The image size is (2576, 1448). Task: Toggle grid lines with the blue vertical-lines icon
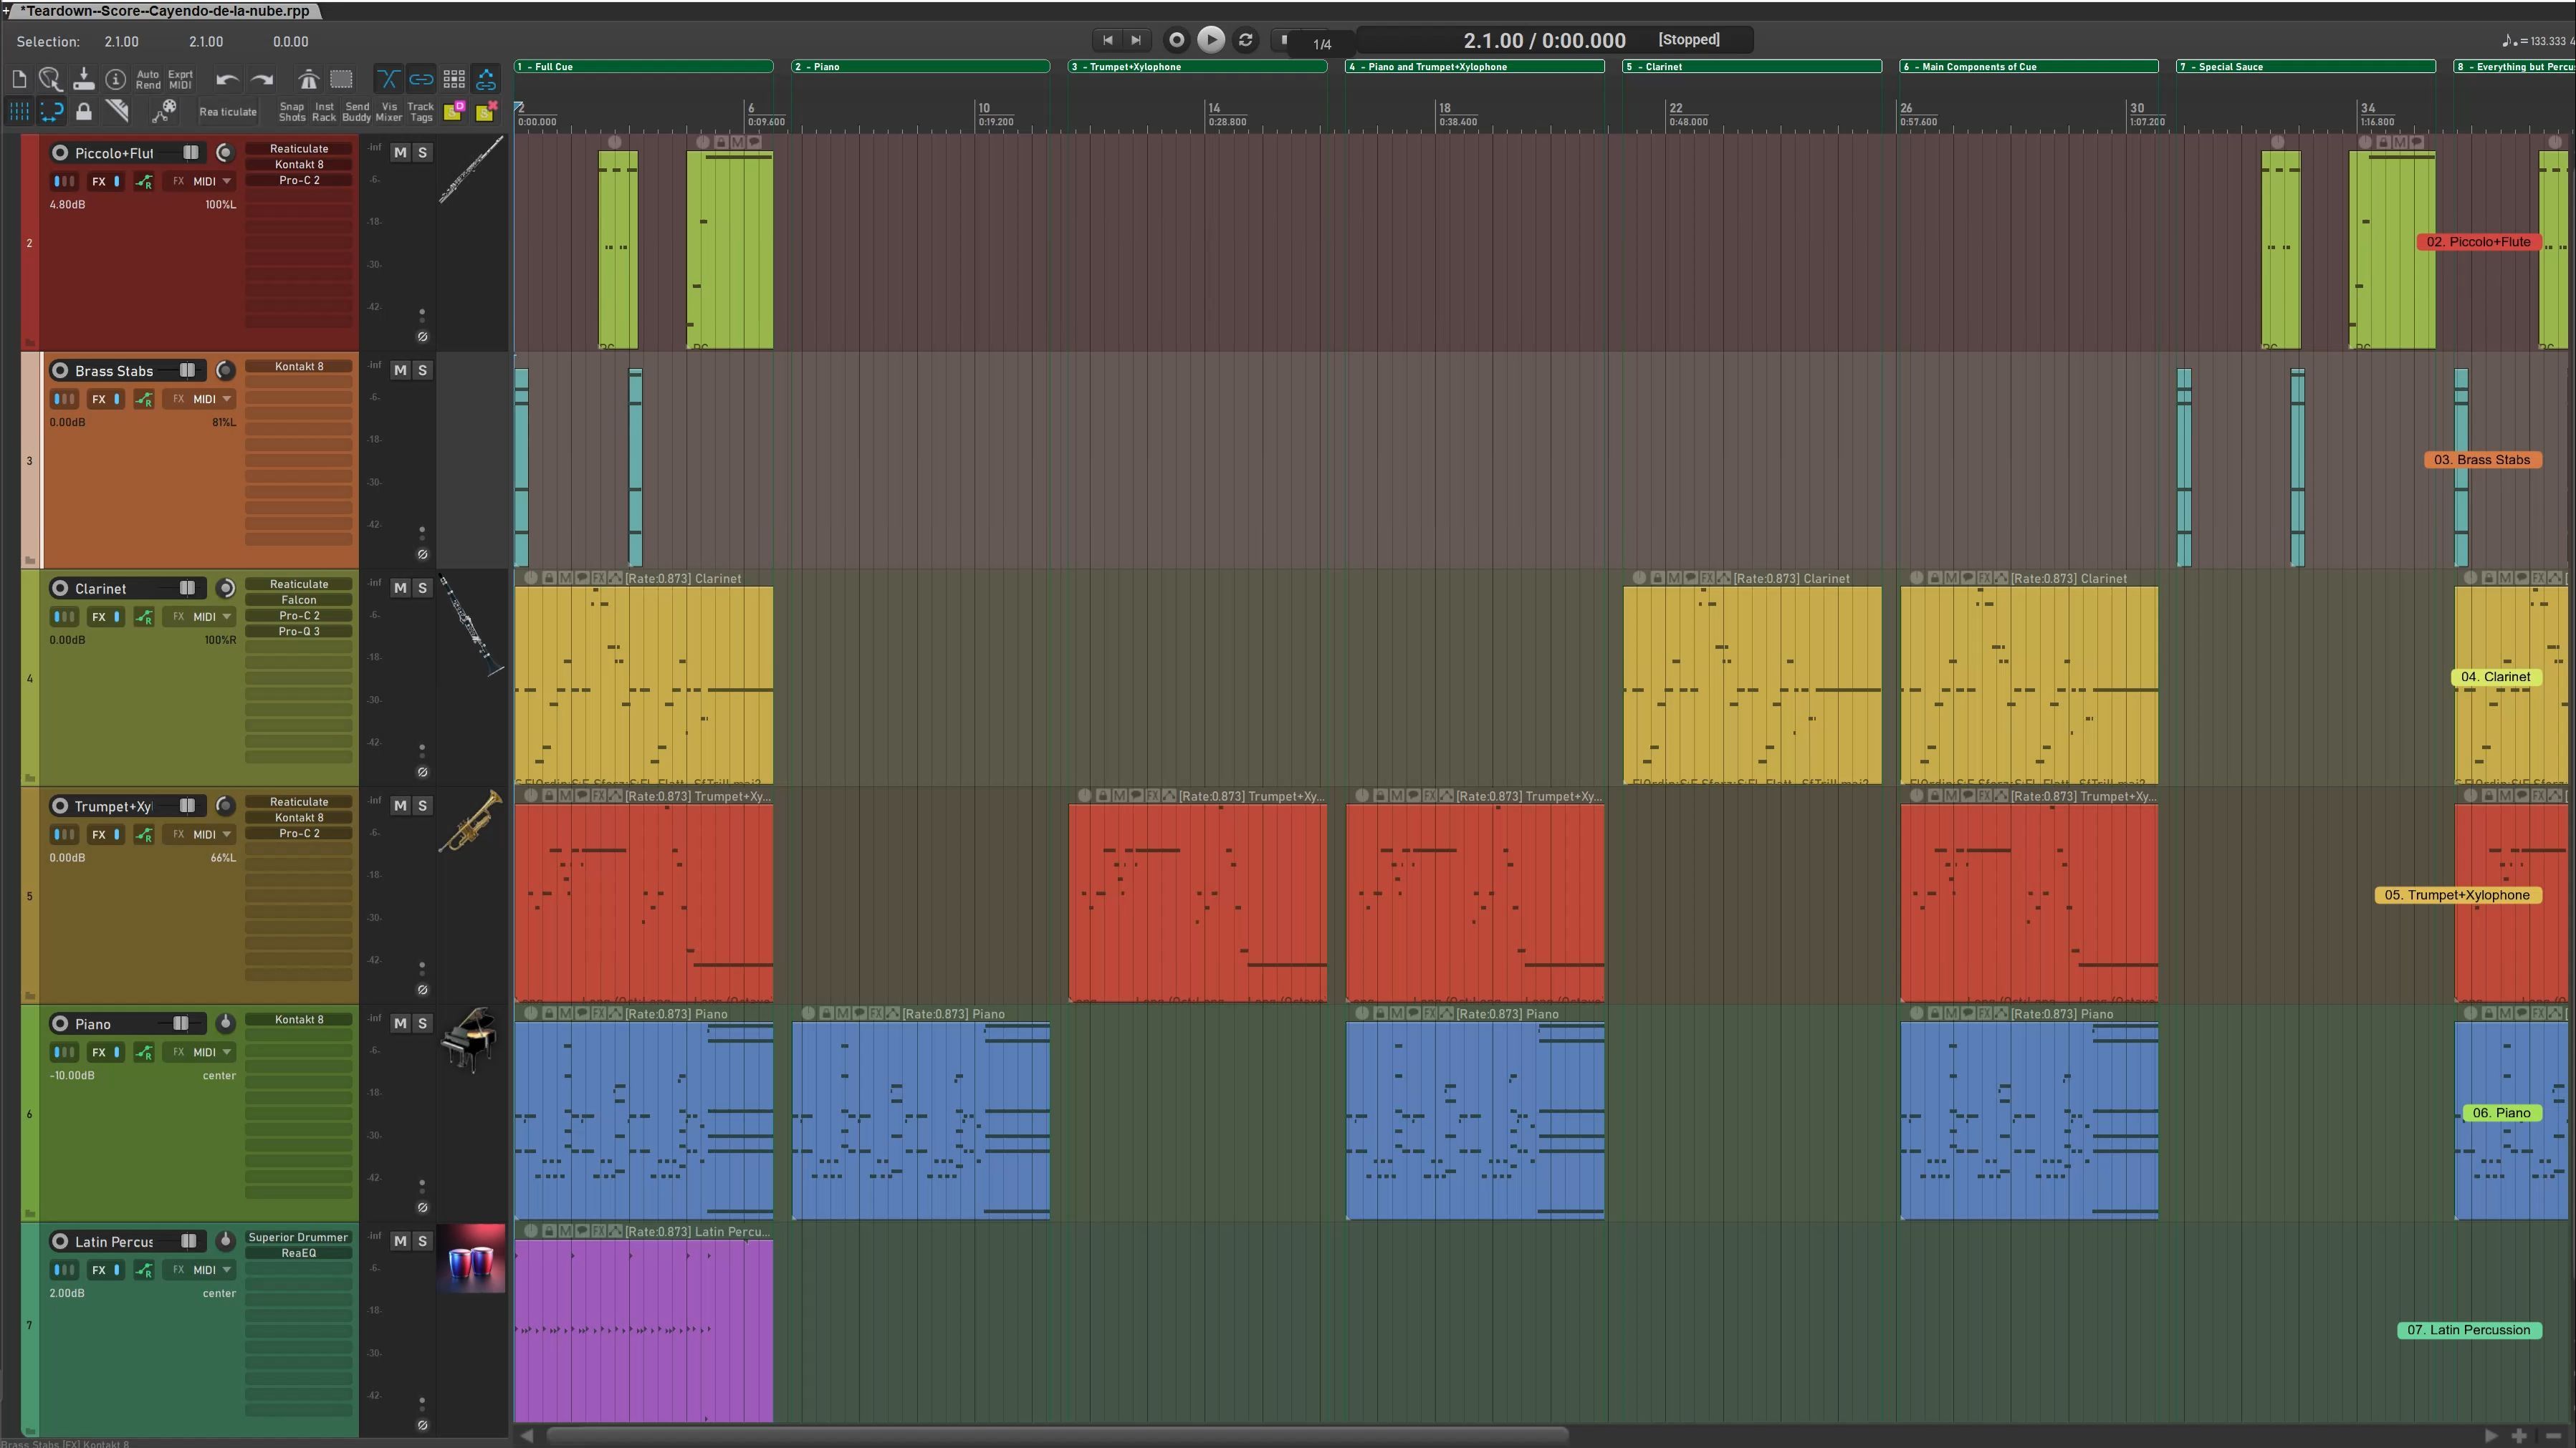(19, 111)
